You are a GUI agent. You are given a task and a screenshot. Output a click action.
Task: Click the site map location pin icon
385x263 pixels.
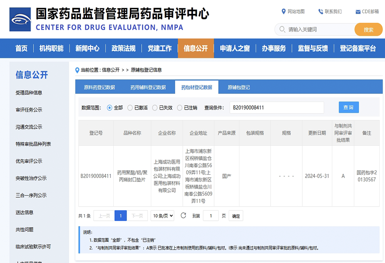click(284, 12)
